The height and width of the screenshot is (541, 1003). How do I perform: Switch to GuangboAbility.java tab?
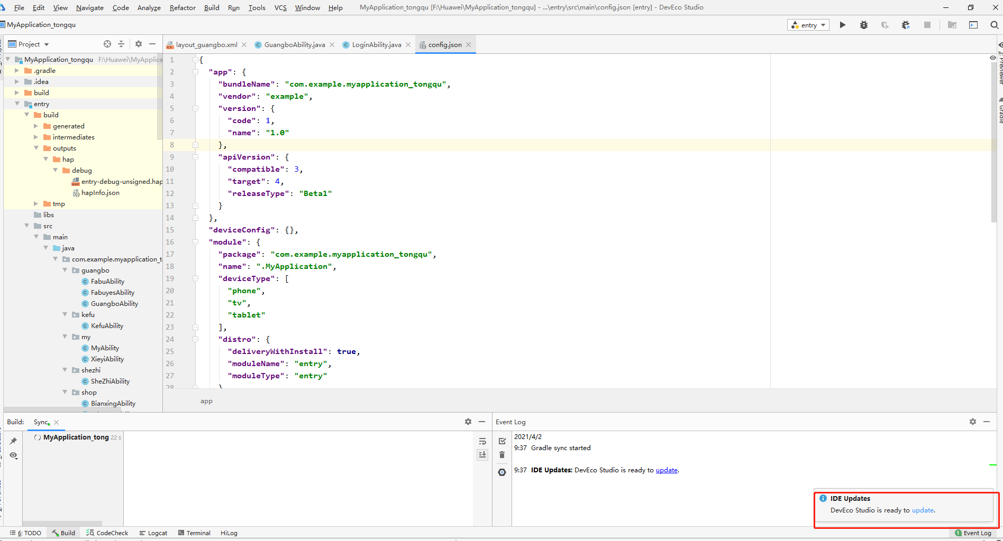(295, 45)
